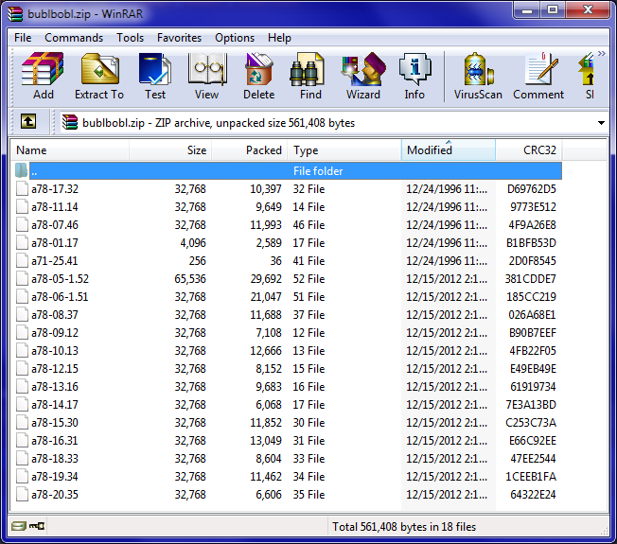The image size is (617, 544).
Task: Select file a78-16.31
Action: pyautogui.click(x=55, y=441)
